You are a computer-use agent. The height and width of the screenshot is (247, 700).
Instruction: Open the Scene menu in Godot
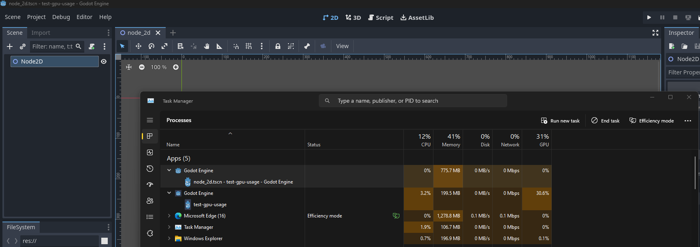13,17
